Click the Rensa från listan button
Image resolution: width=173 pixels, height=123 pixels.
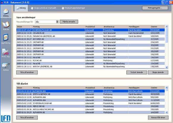pos(158,117)
